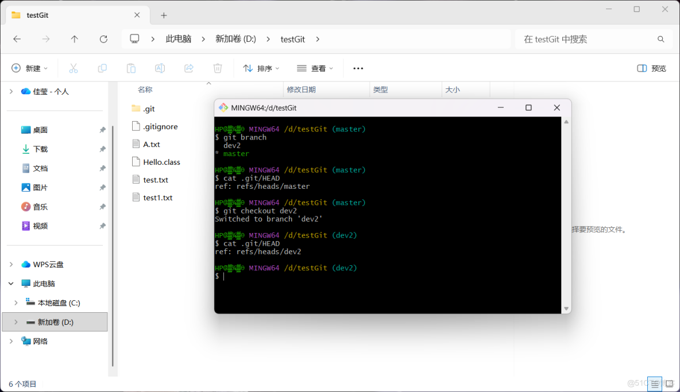Screen dimensions: 680x392
Task: Open the 查看 view dropdown
Action: click(x=315, y=68)
